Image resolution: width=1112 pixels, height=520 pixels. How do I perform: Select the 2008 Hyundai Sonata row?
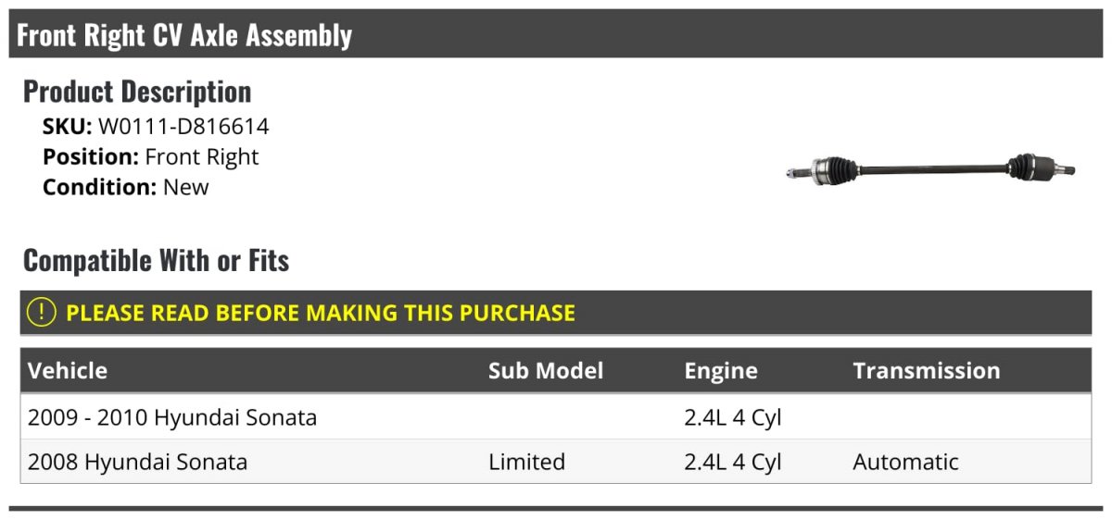137,462
